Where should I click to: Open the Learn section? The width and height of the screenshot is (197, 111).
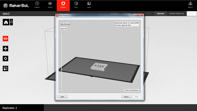tap(89, 5)
